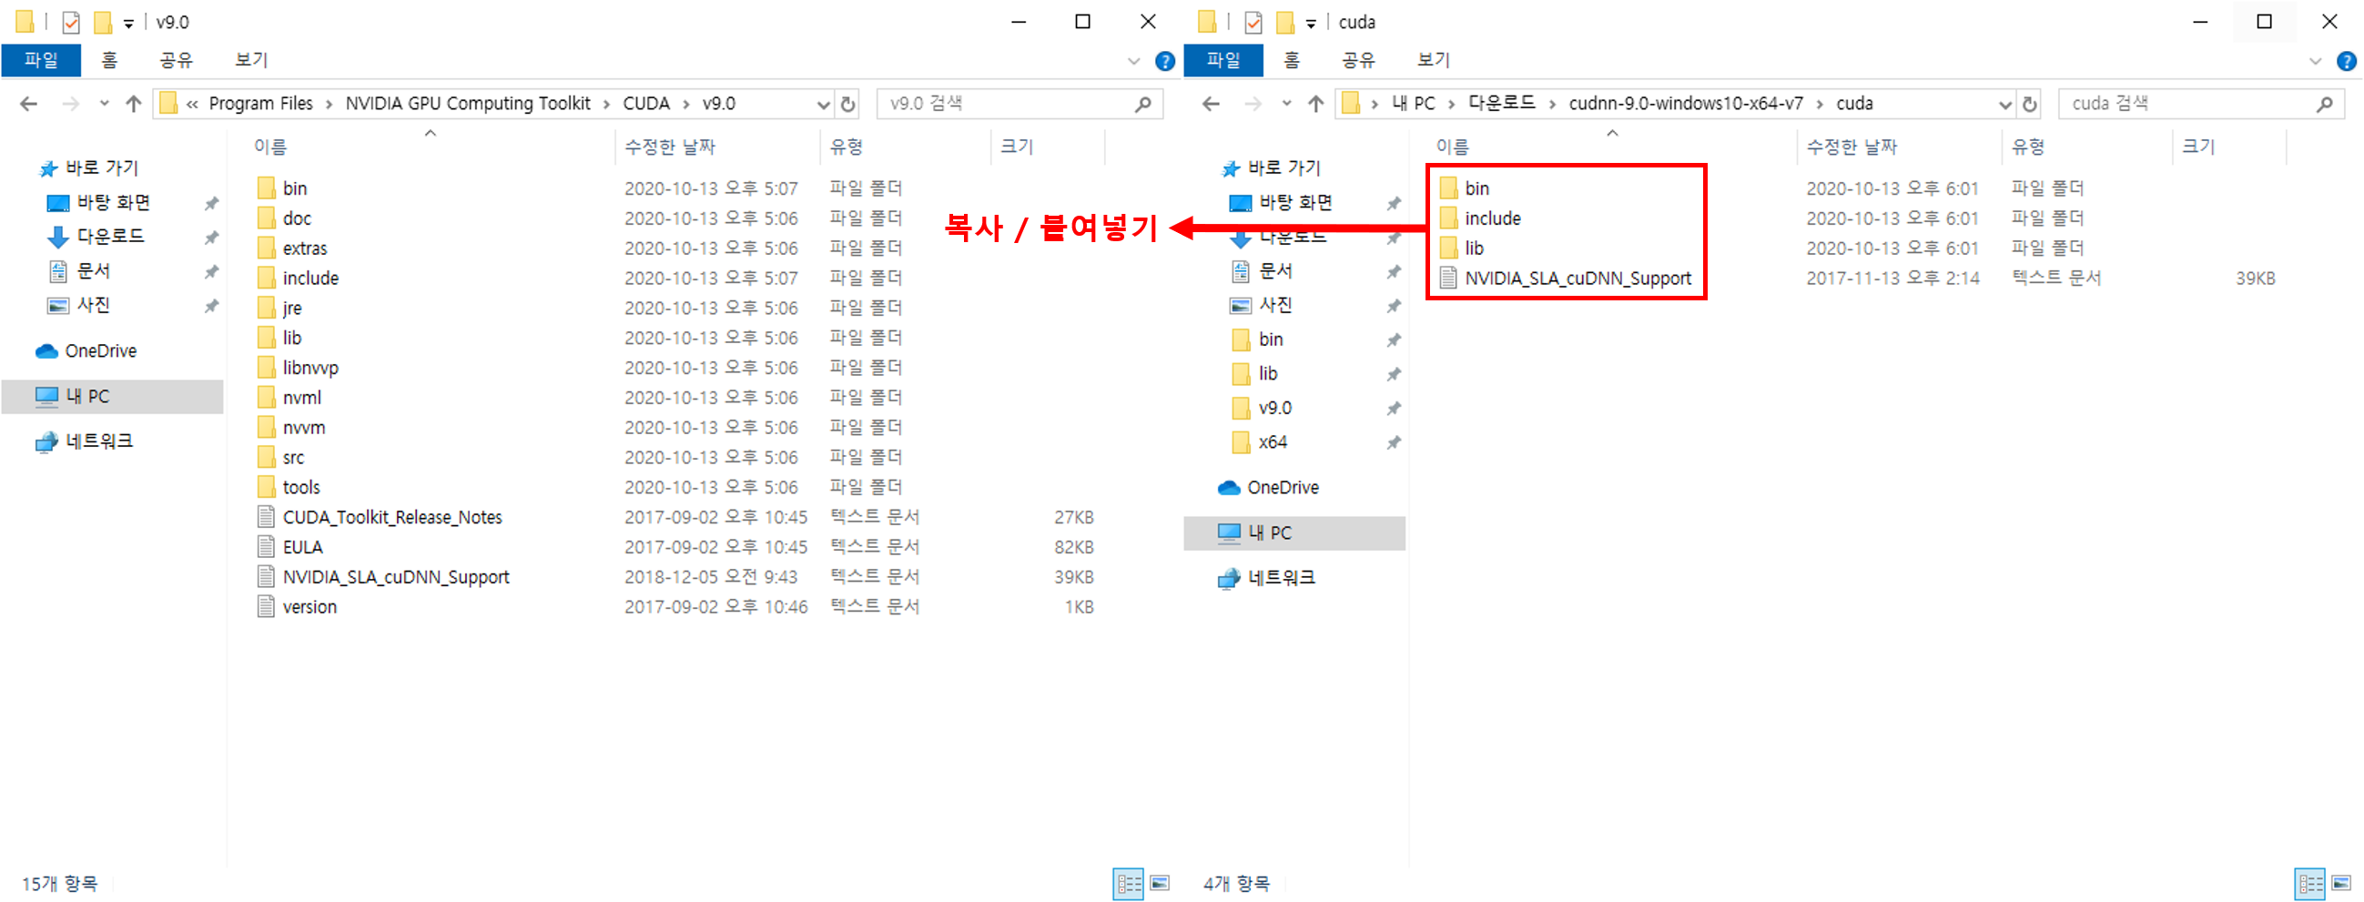Switch to details view in the status bar

[1128, 883]
